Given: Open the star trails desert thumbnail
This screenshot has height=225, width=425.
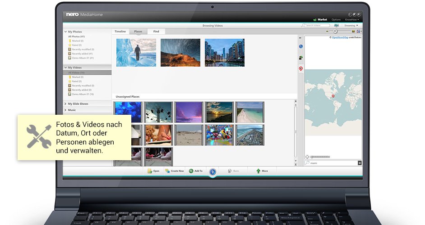Looking at the screenshot, I should 180,53.
